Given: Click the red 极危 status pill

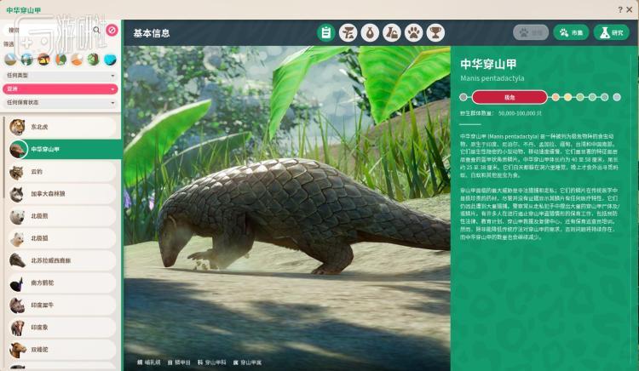Looking at the screenshot, I should 509,97.
